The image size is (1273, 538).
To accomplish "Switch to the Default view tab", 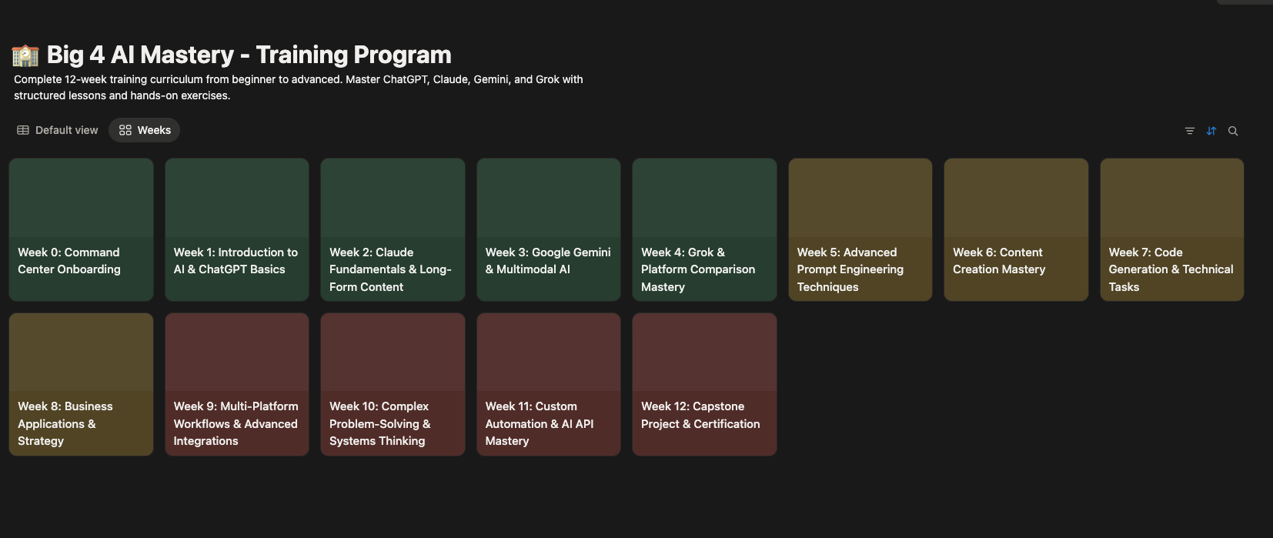I will click(x=58, y=130).
